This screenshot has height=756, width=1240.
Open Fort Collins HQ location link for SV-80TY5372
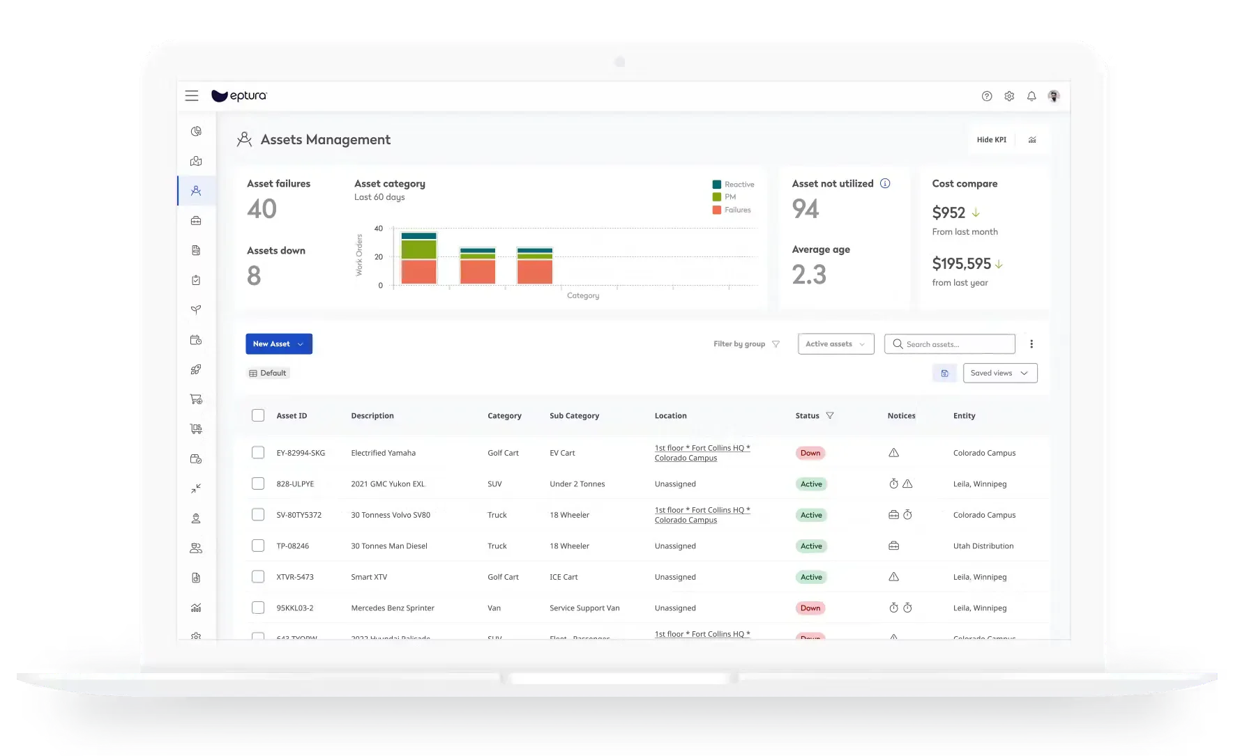pos(702,515)
